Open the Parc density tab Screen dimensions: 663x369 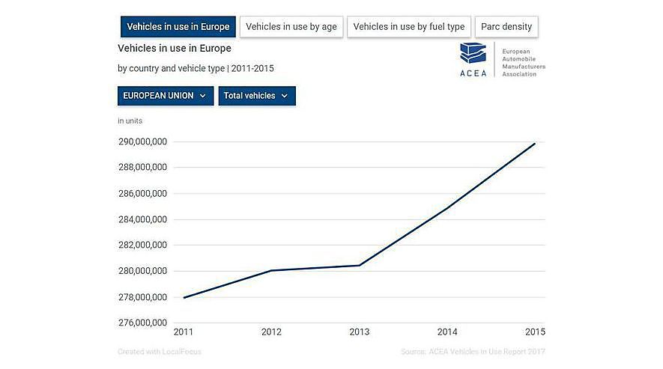pos(506,27)
